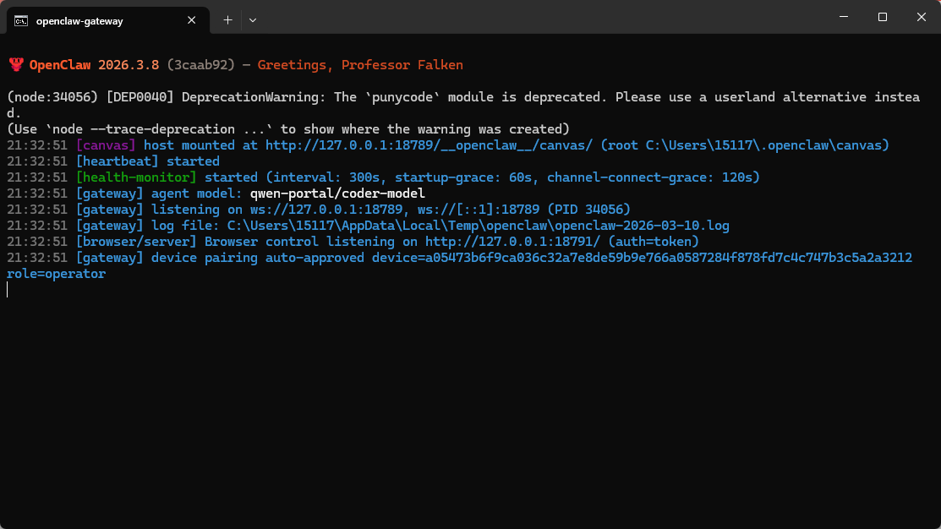Click the browser control URL http://127.0.0.1:18791/

(512, 242)
